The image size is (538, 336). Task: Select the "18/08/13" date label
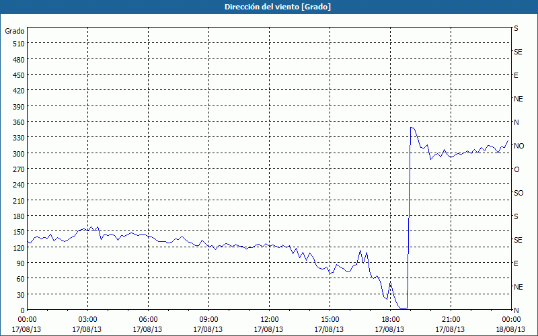(x=510, y=329)
